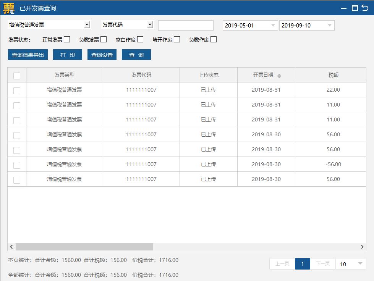Go to page 1 in pagination
Viewport: 374px width, 281px height.
click(x=303, y=264)
